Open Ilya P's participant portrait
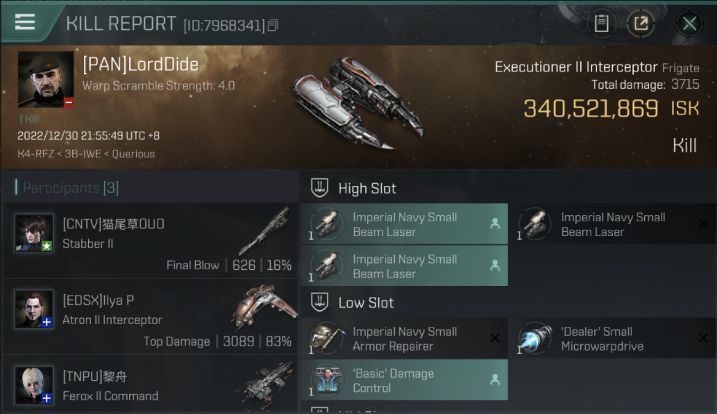 tap(34, 309)
